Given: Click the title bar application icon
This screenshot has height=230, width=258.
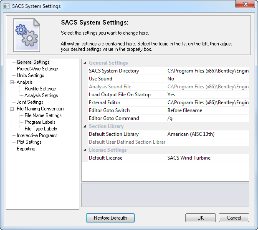Looking at the screenshot, I should [6, 6].
